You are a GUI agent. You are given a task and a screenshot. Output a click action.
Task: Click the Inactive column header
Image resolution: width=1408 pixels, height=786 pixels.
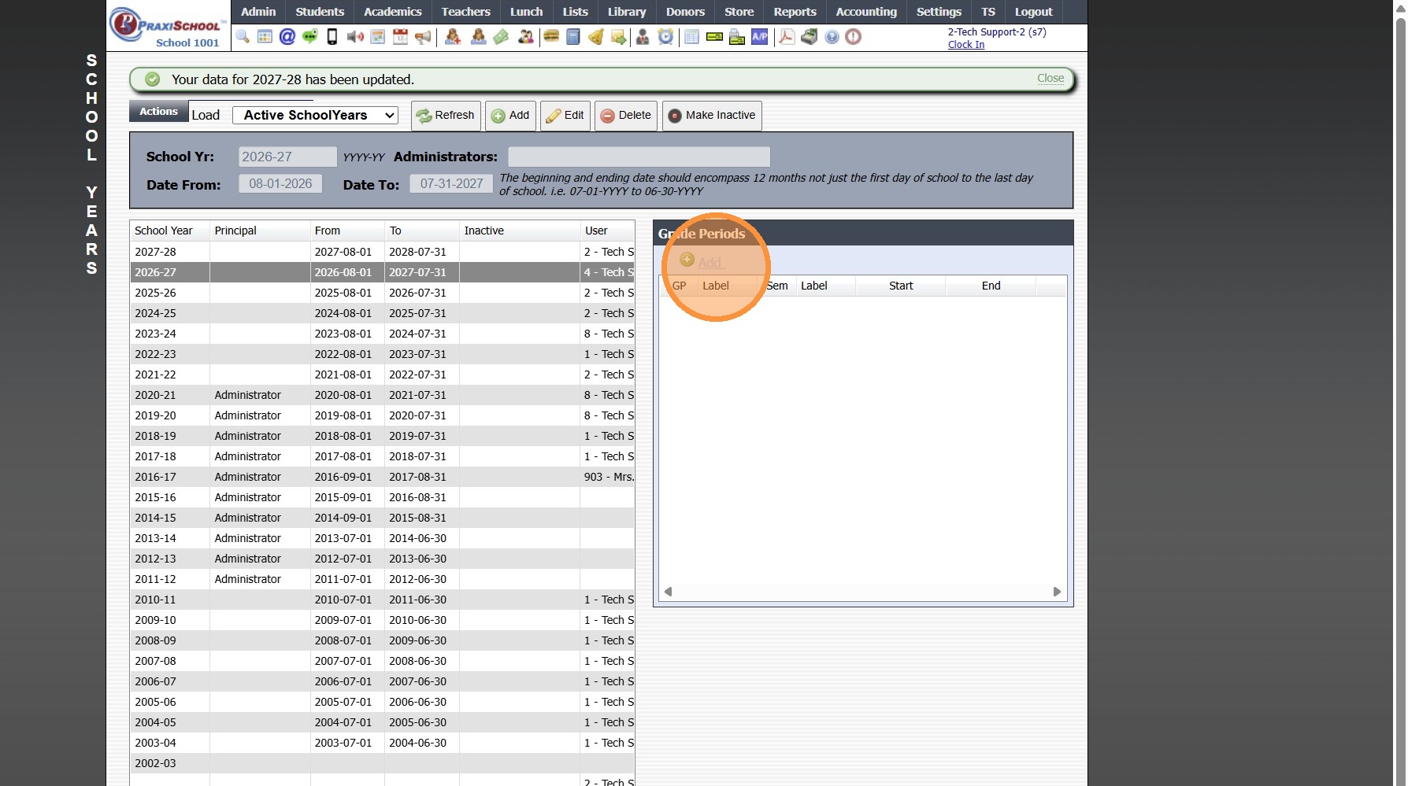tap(520, 231)
